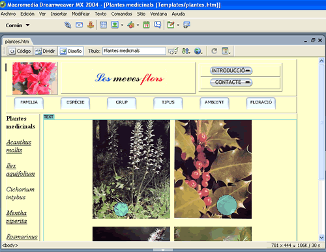This screenshot has width=326, height=252.
Task: Click the INTRODUCCIÓ button
Action: (231, 71)
